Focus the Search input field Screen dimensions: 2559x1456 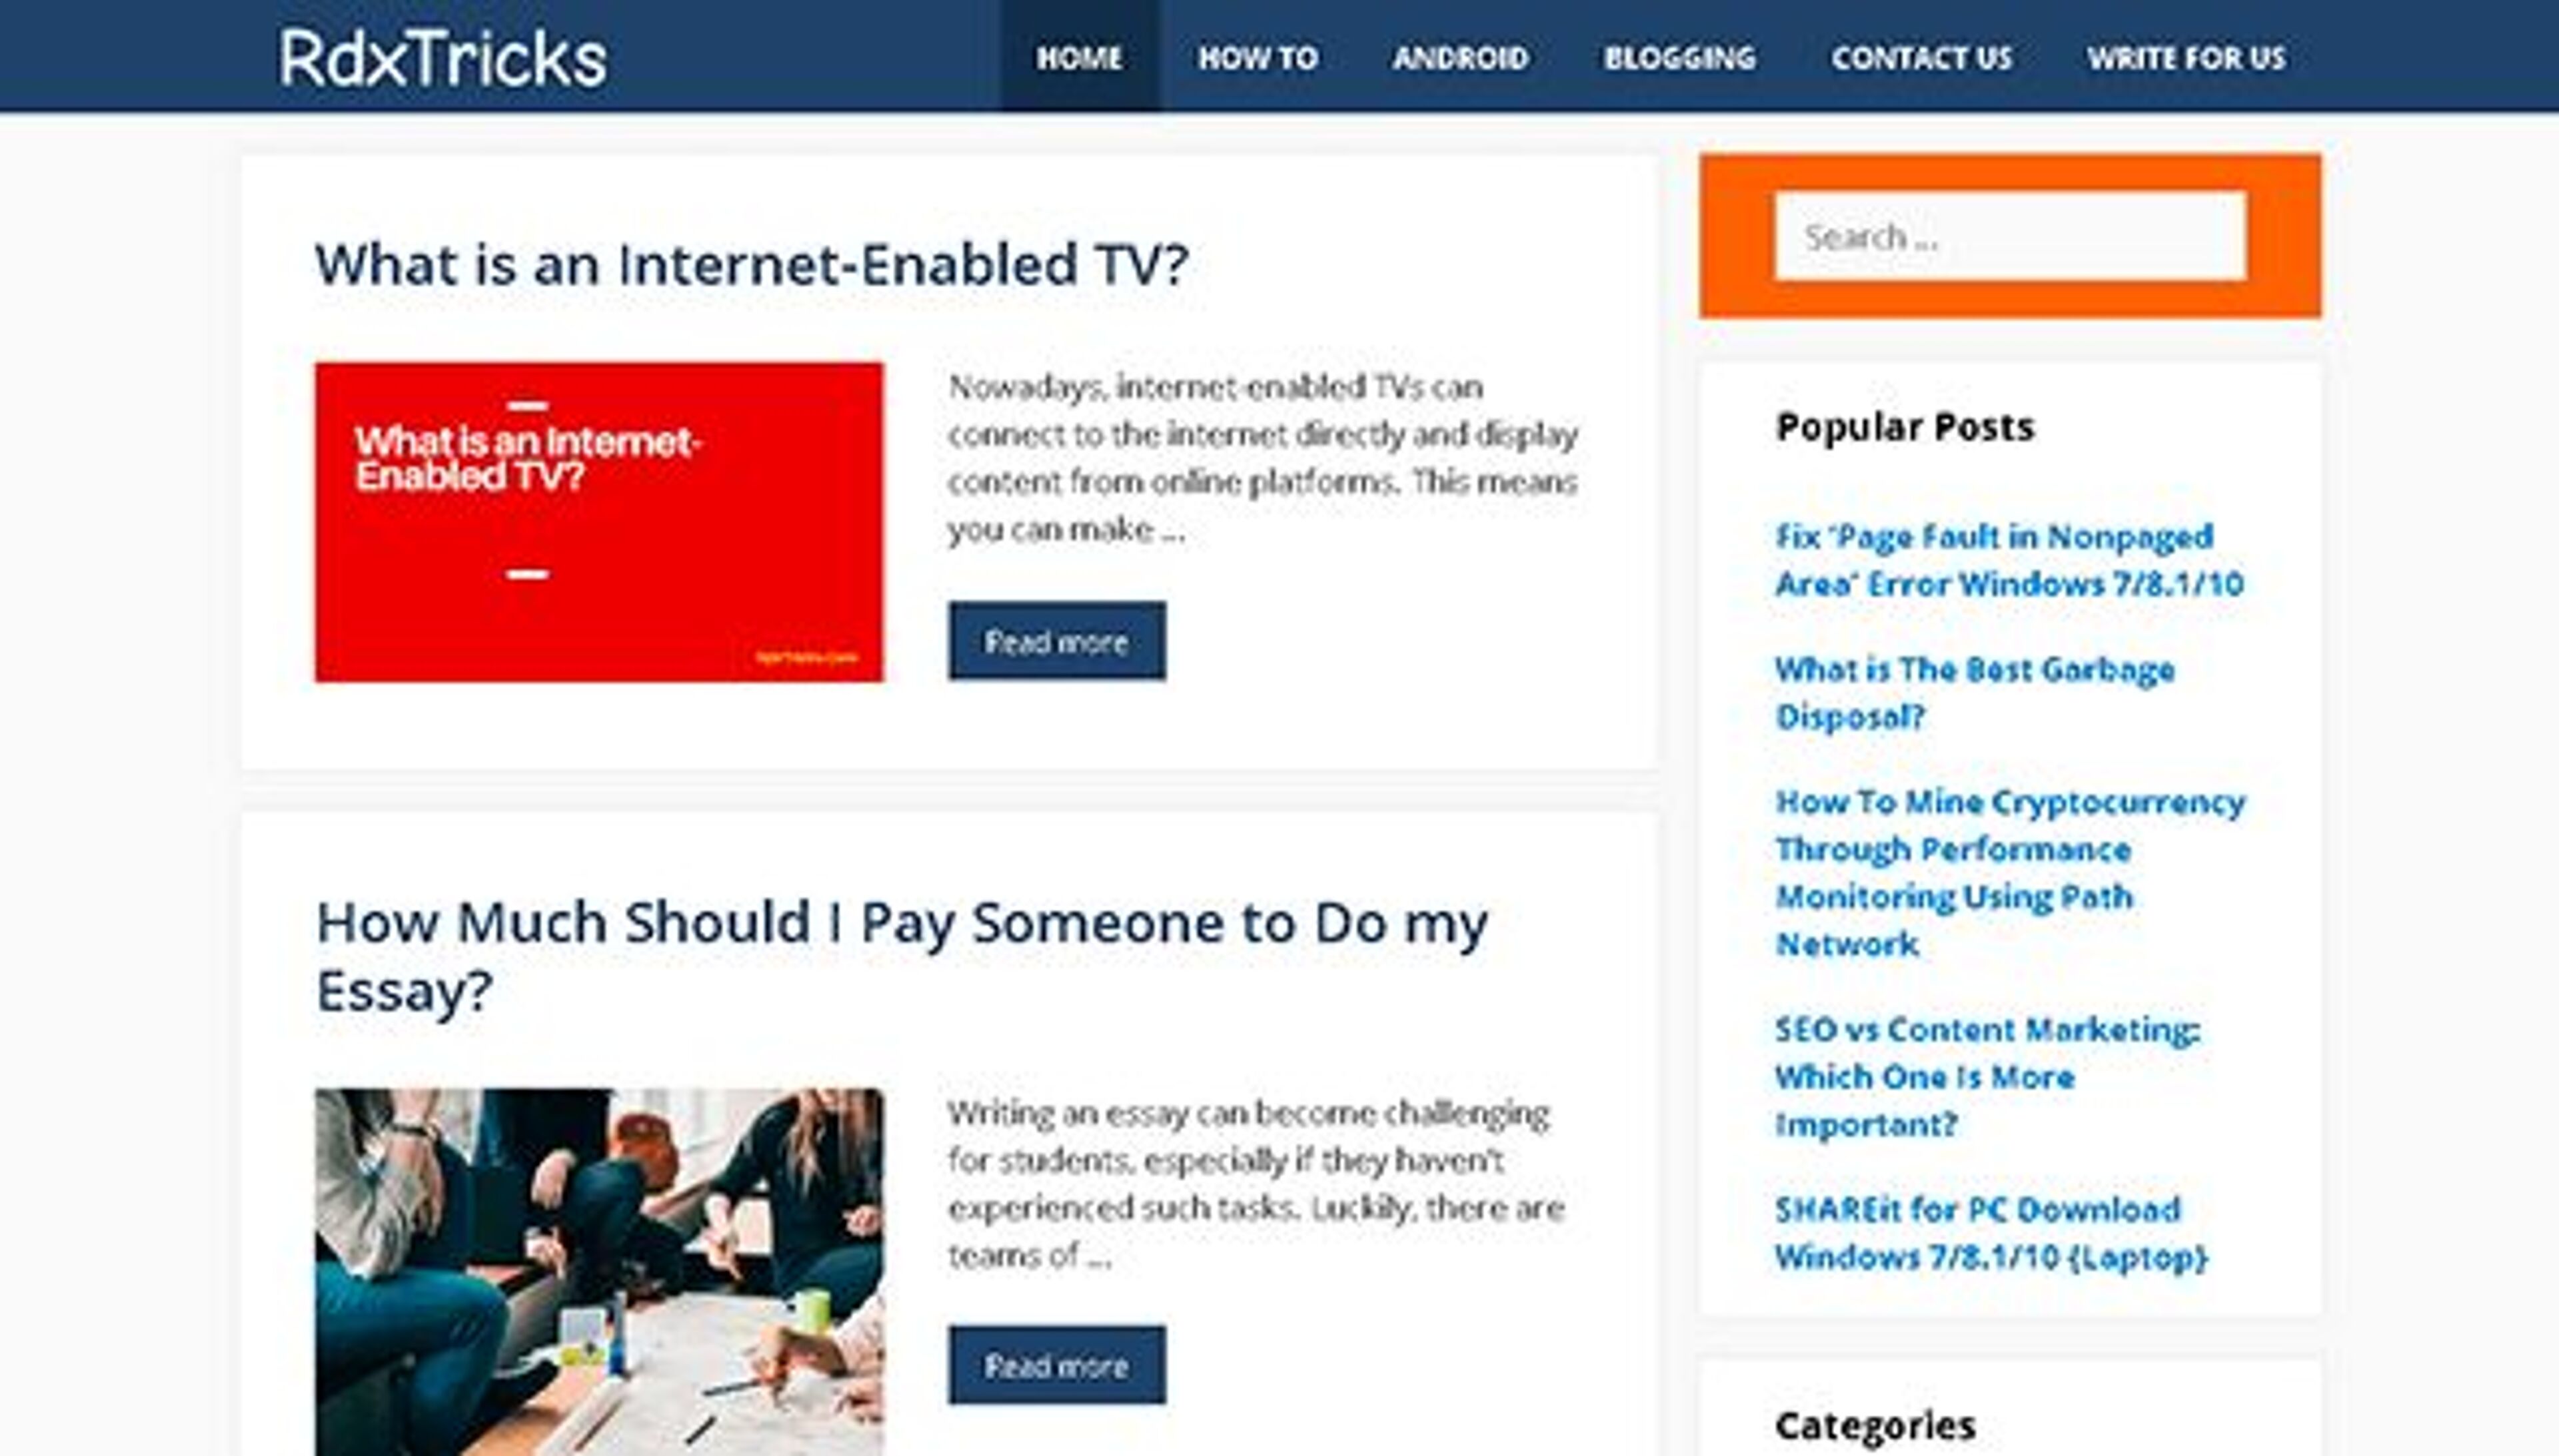[2010, 236]
